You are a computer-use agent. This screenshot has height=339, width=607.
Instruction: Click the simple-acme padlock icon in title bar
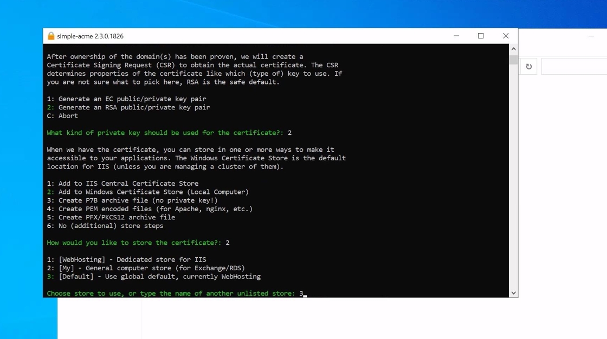(51, 36)
